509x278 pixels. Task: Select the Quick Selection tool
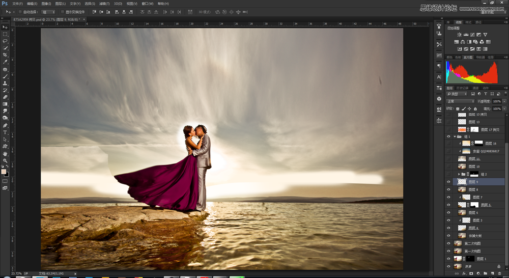tap(5, 48)
